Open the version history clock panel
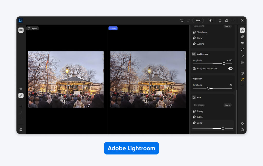 pyautogui.click(x=242, y=73)
